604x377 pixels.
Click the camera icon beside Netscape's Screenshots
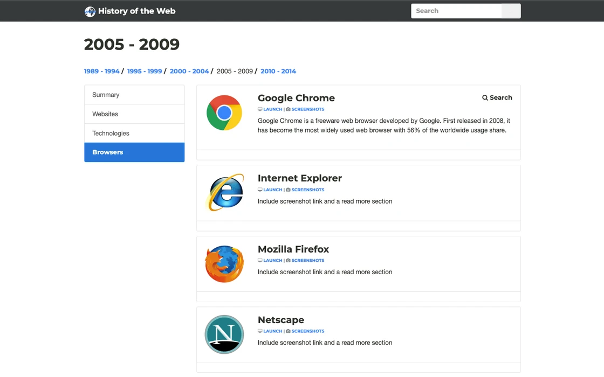[x=288, y=331]
